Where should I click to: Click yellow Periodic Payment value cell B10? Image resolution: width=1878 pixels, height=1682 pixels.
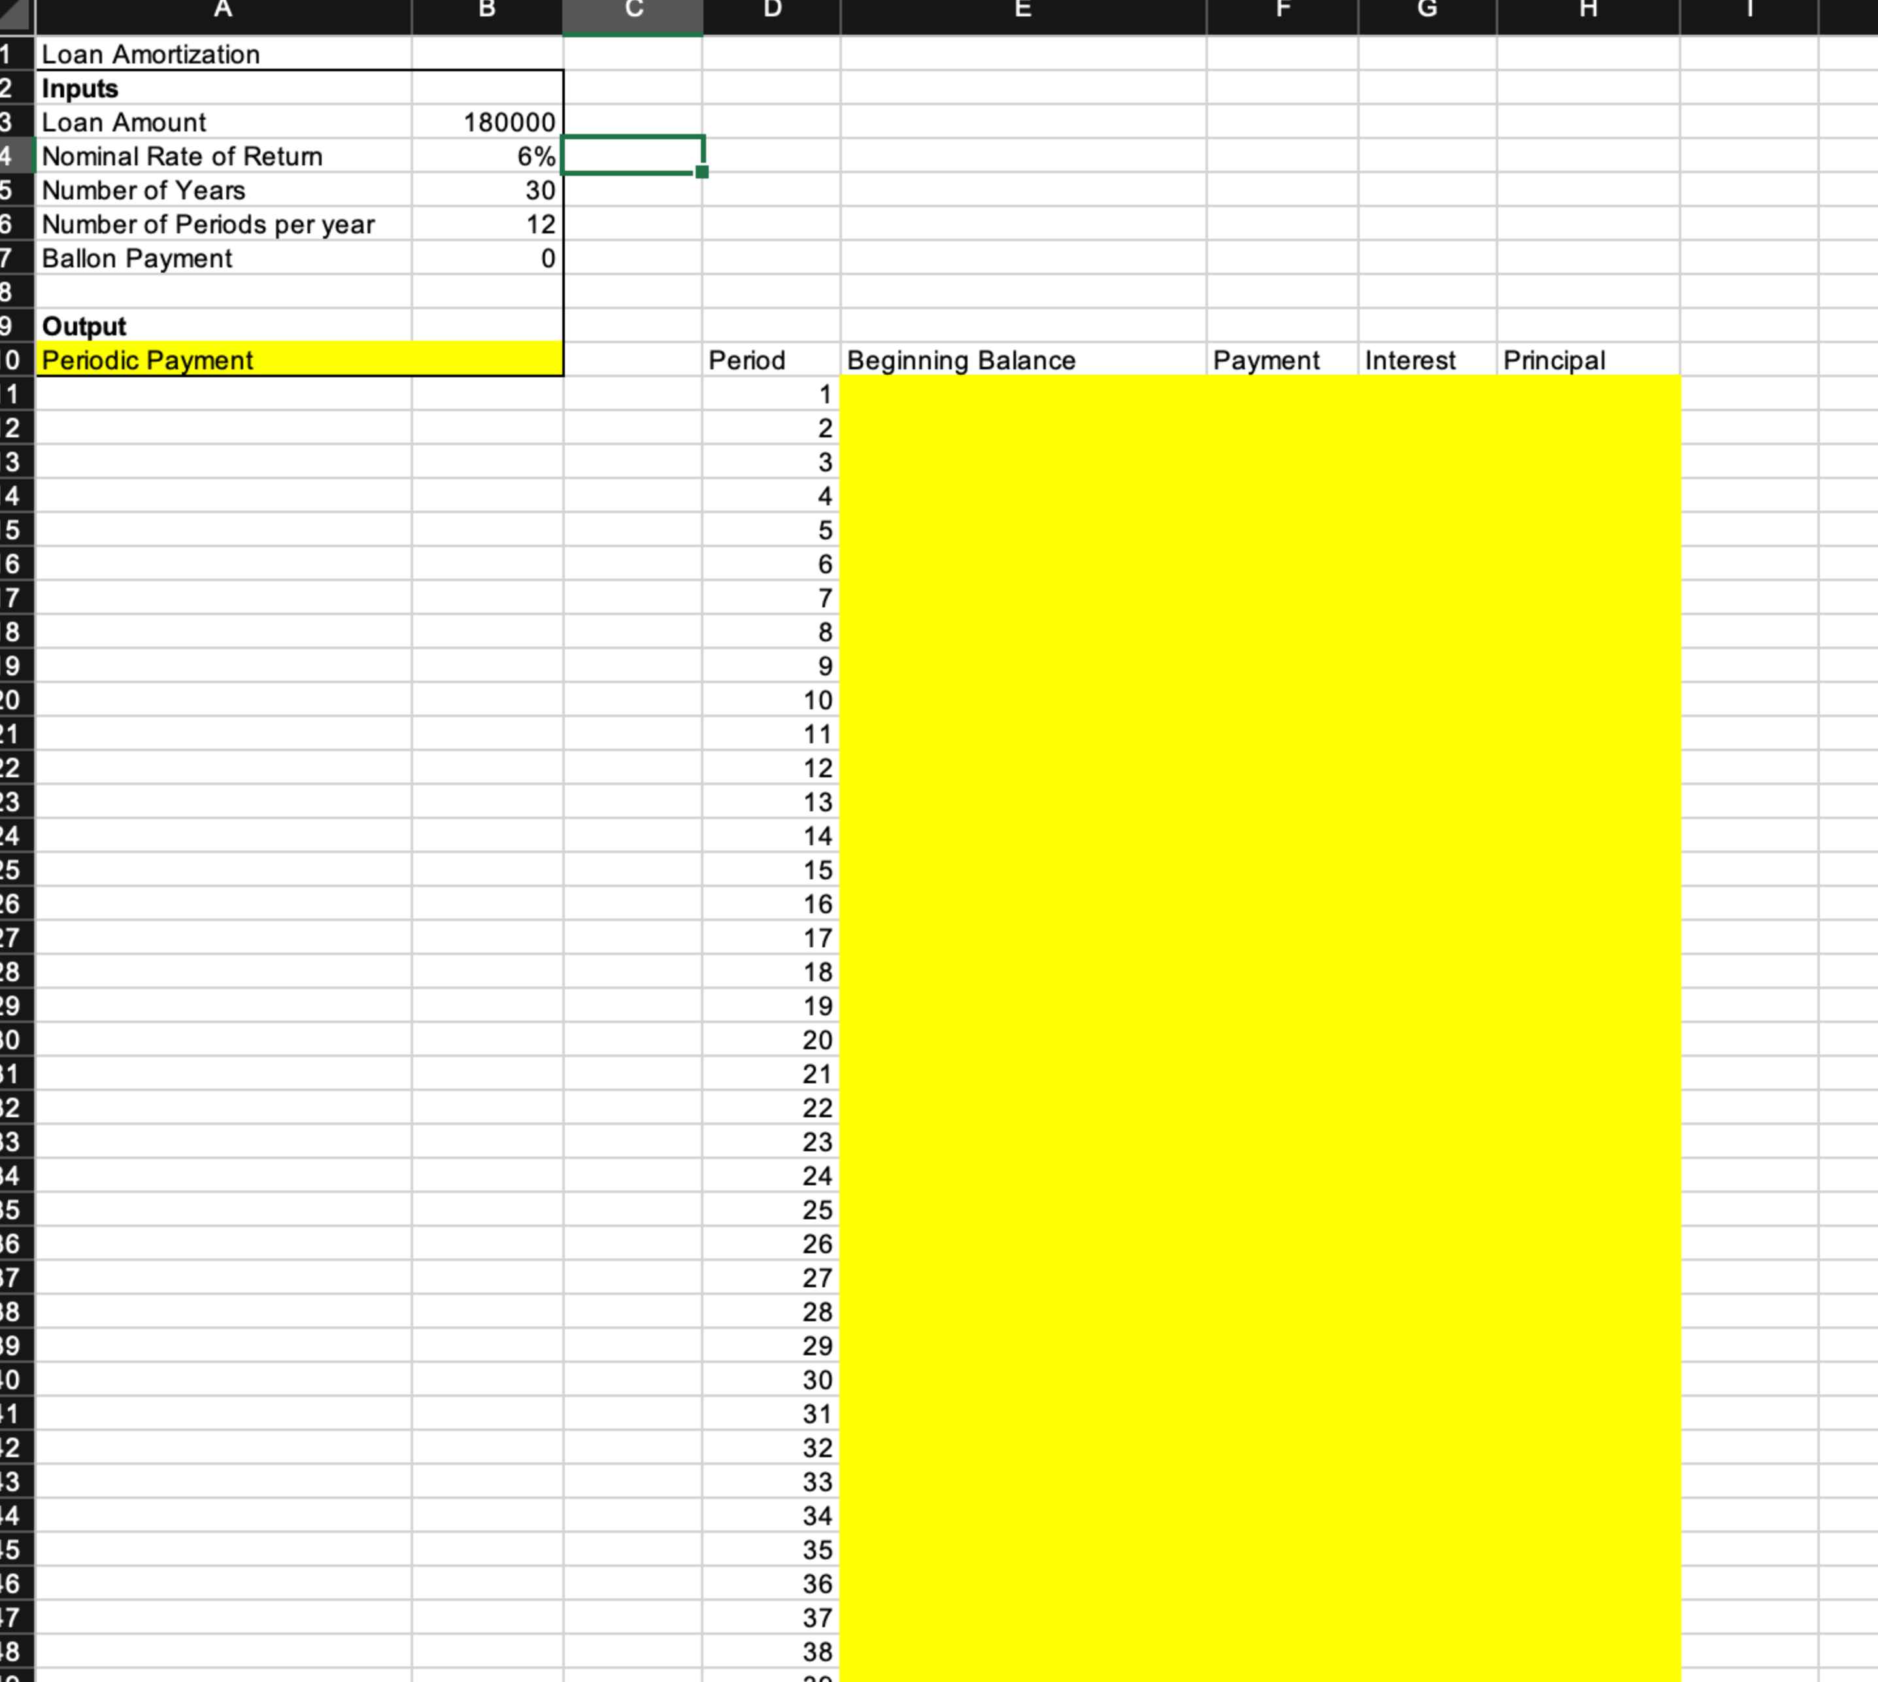pyautogui.click(x=487, y=360)
